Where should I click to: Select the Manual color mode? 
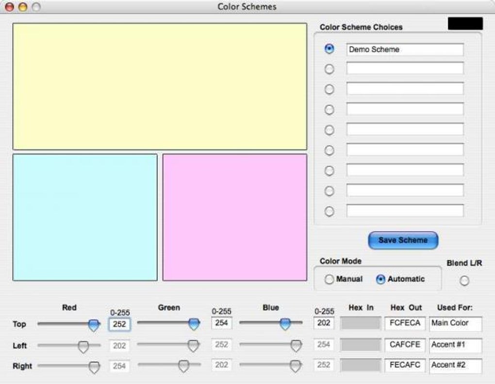coord(330,280)
